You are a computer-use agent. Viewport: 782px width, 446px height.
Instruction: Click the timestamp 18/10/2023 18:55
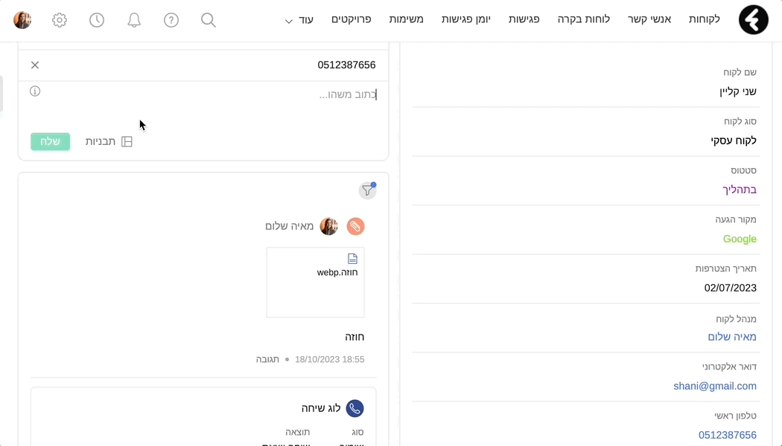point(330,359)
